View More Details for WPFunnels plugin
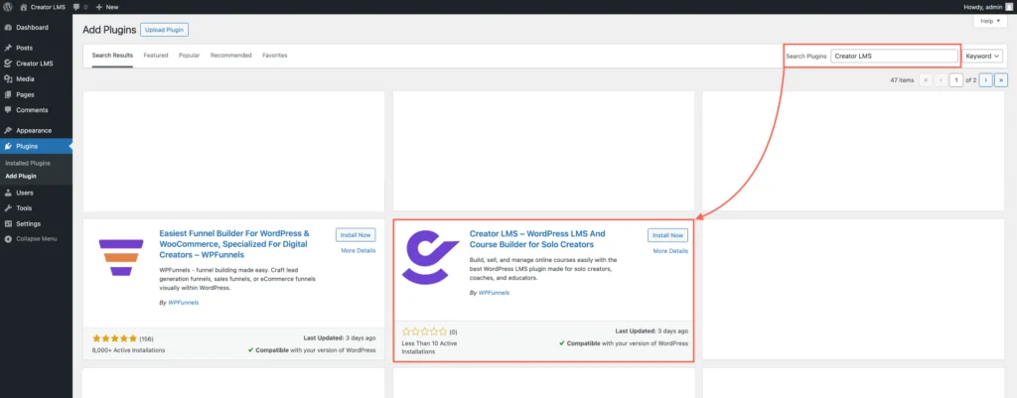Viewport: 1017px width, 398px height. (358, 251)
